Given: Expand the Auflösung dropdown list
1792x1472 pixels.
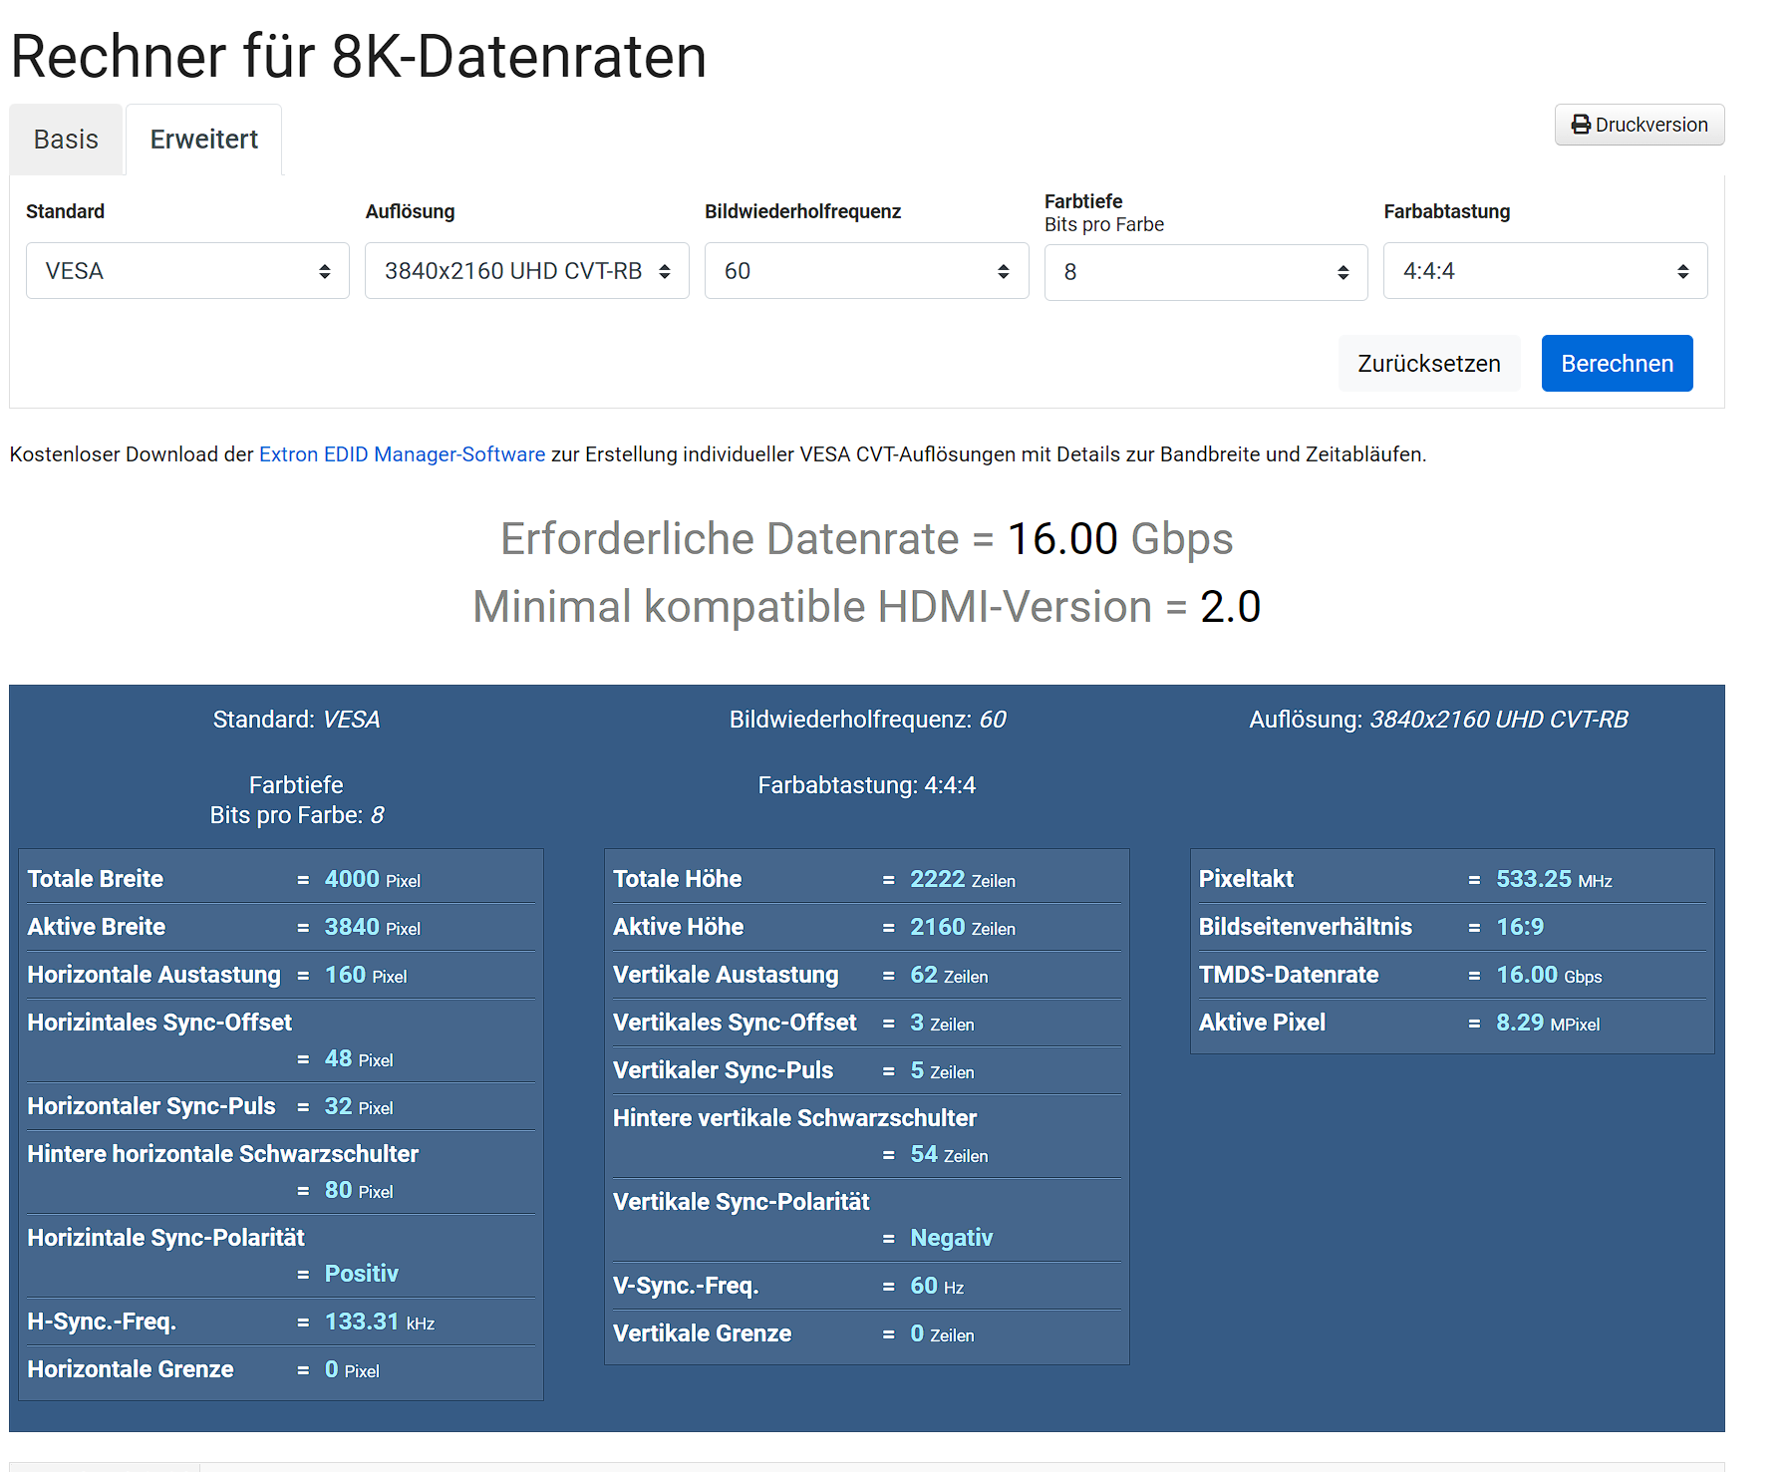Looking at the screenshot, I should coord(527,271).
